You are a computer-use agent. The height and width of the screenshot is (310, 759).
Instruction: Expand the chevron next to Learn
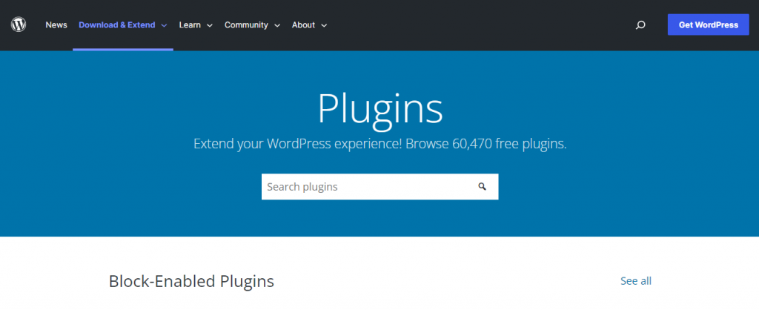210,25
